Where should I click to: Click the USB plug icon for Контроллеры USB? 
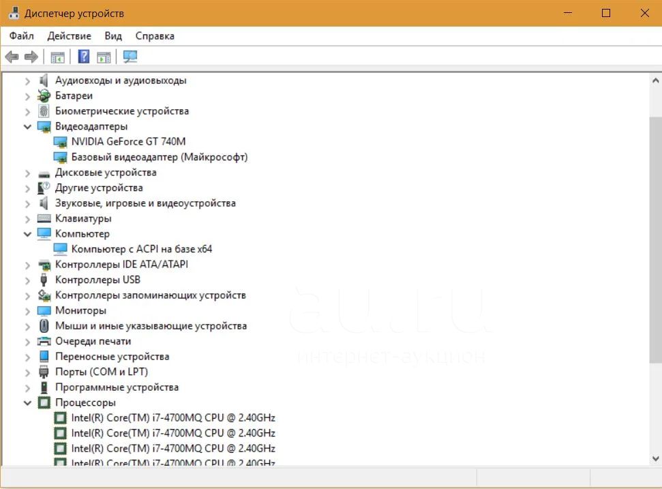pos(44,280)
